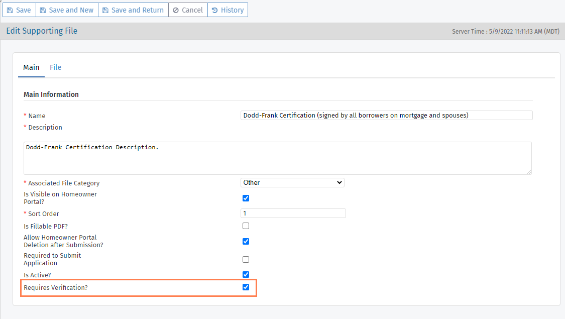
Task: Expand the Associated File Category dropdown
Action: pos(292,183)
